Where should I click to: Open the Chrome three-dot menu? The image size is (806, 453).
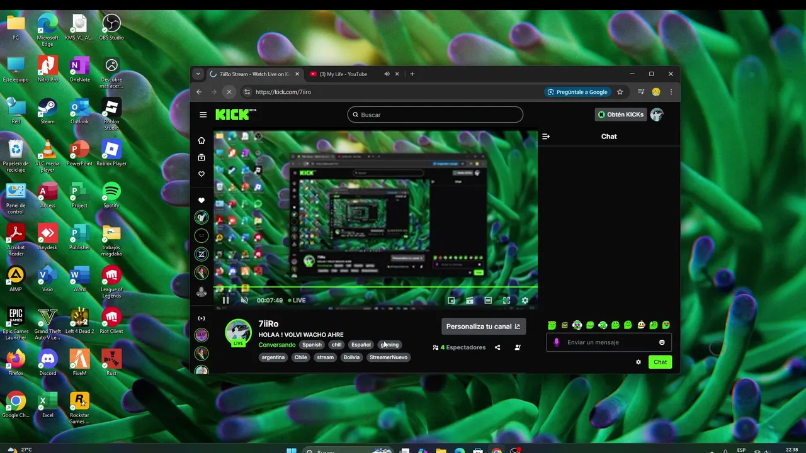point(671,92)
